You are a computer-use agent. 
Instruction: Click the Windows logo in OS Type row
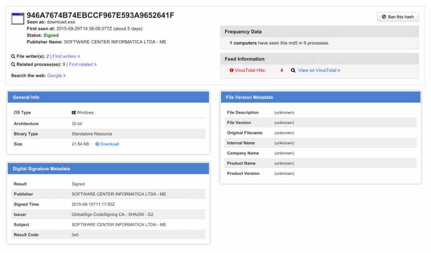click(x=74, y=113)
